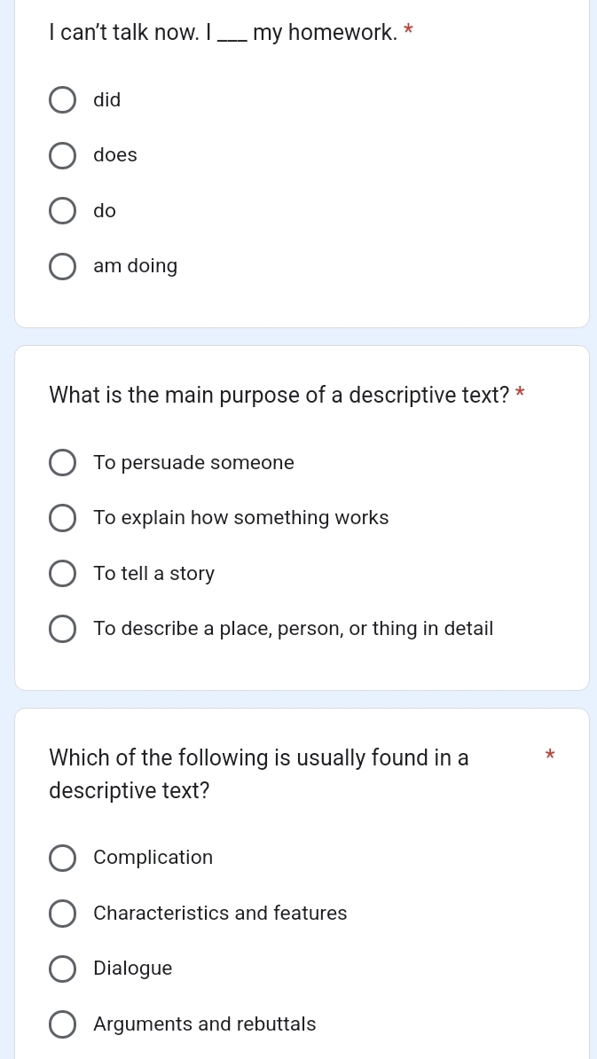Pick the "To tell a story" option

[x=62, y=574]
